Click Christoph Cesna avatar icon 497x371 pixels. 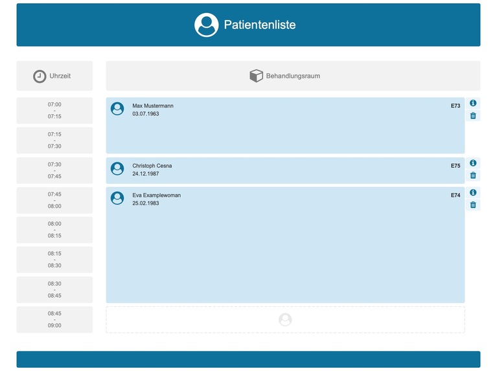117,168
